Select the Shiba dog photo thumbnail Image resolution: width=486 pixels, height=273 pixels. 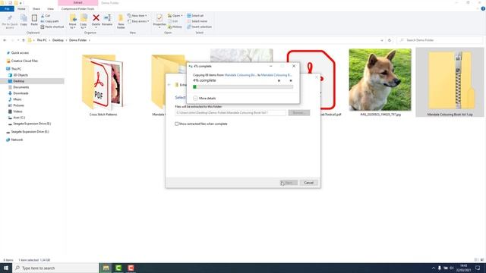[380, 80]
